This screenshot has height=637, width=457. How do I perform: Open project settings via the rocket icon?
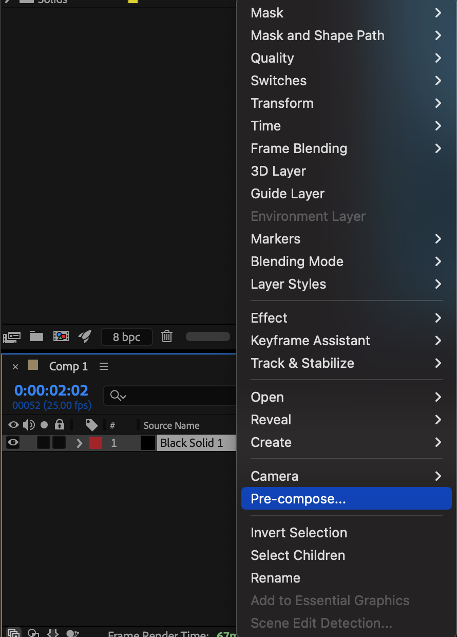click(85, 336)
